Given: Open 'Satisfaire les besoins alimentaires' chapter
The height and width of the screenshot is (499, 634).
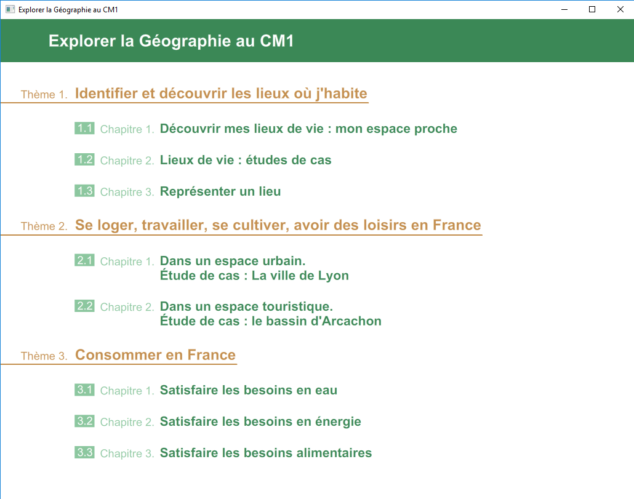Looking at the screenshot, I should pos(265,453).
